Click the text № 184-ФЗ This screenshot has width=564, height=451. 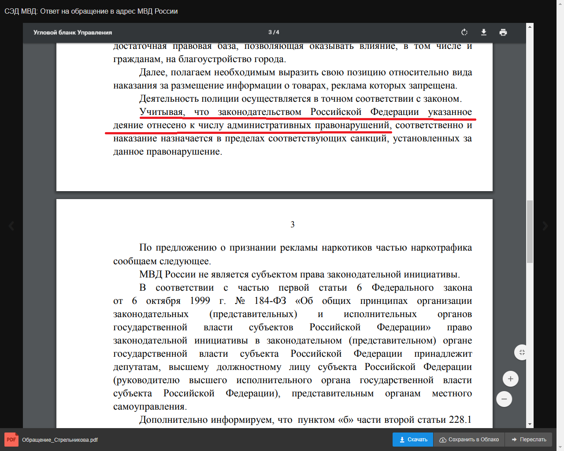point(260,301)
